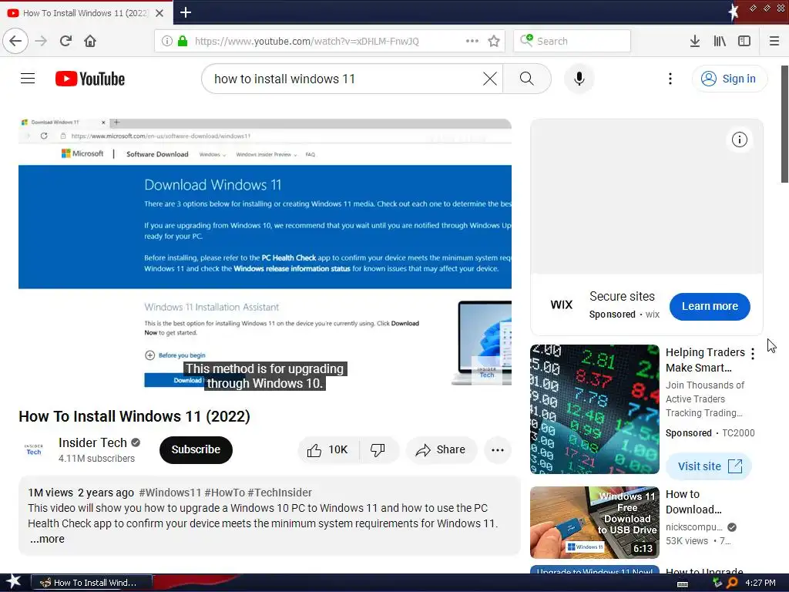Image resolution: width=789 pixels, height=592 pixels.
Task: Open Helping Traders Make Smart ad title
Action: (x=705, y=360)
